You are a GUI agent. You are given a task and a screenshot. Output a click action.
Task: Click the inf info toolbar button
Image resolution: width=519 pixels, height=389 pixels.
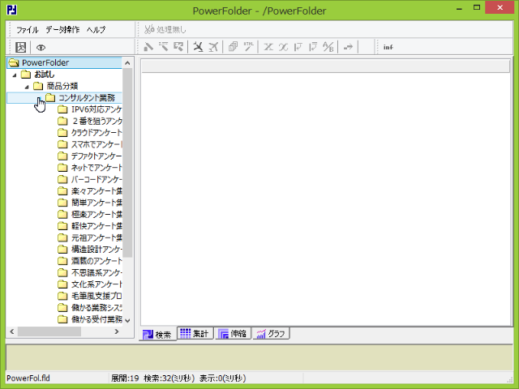[388, 47]
